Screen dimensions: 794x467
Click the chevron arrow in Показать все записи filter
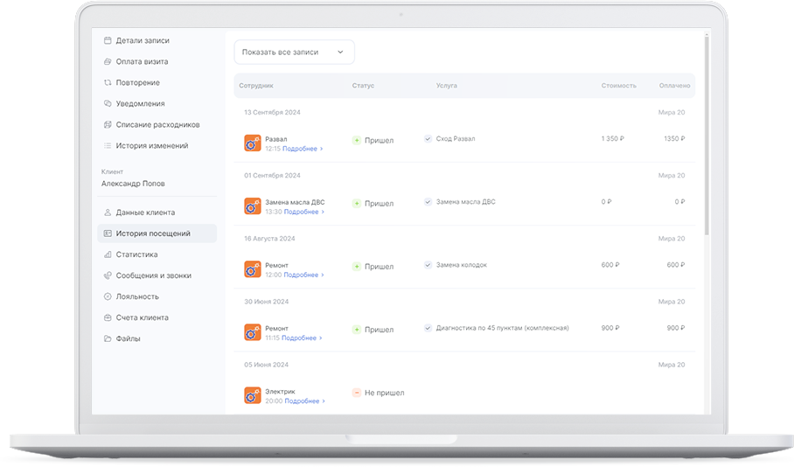pos(340,52)
